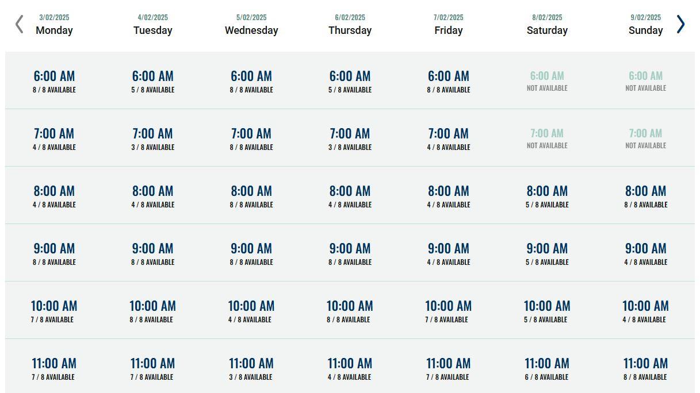Book the Tuesday 7:00 AM session
700x393 pixels.
click(x=152, y=138)
